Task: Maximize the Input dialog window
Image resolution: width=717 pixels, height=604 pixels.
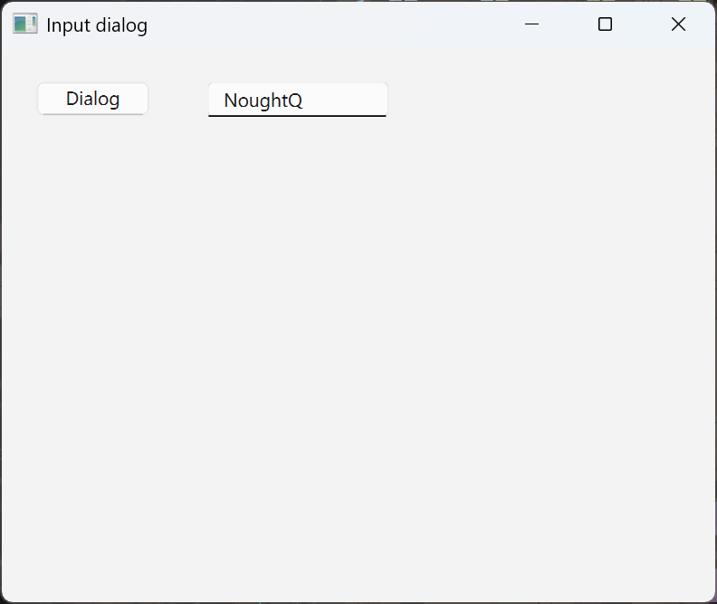Action: [x=606, y=24]
